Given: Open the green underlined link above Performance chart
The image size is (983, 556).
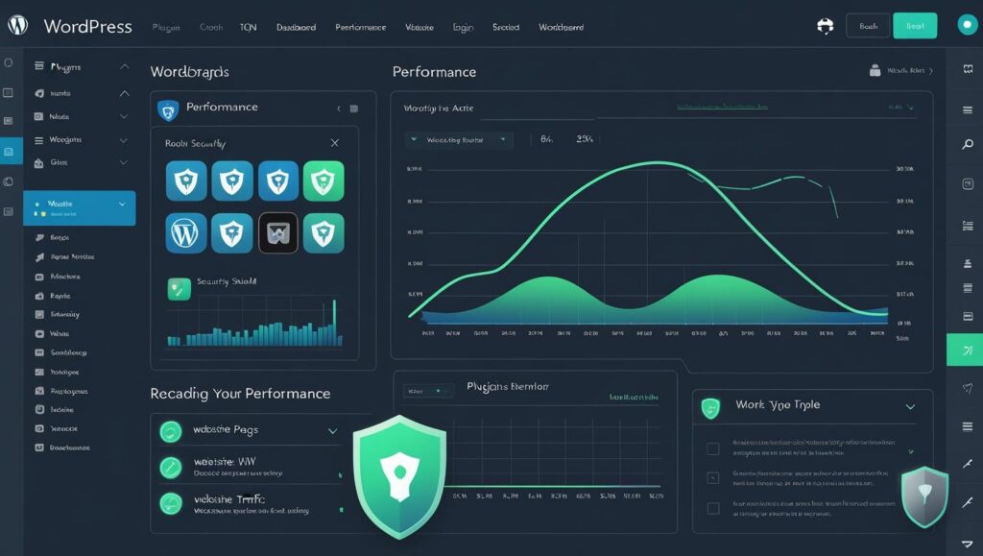Looking at the screenshot, I should pos(722,108).
